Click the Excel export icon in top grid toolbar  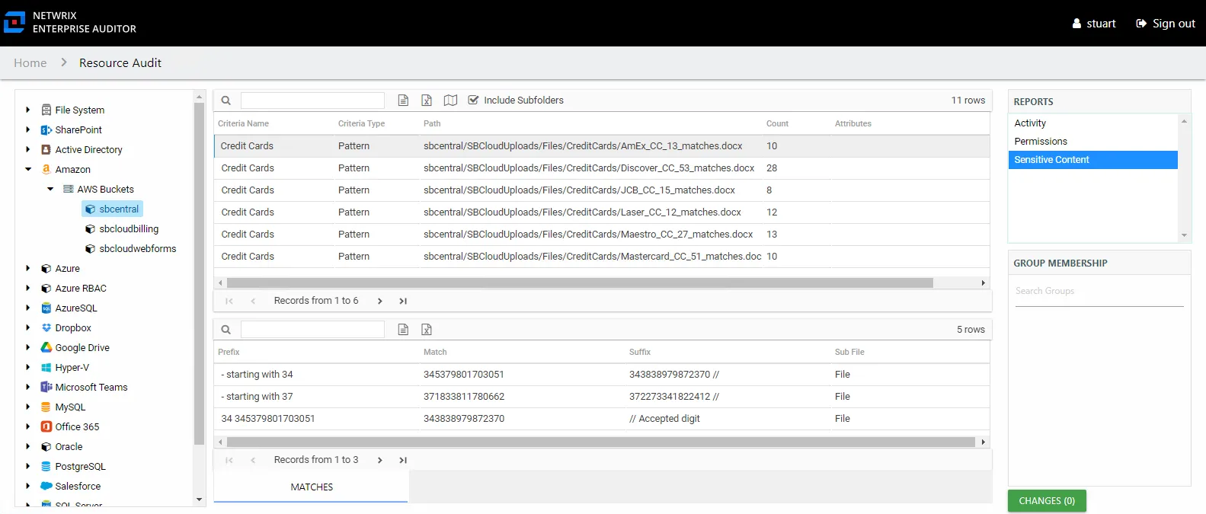[x=427, y=101]
